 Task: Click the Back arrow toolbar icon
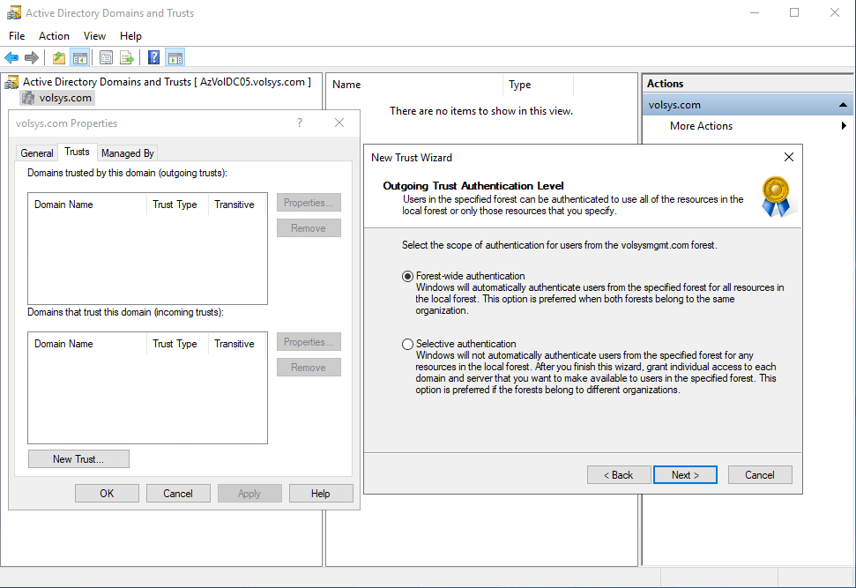tap(11, 58)
